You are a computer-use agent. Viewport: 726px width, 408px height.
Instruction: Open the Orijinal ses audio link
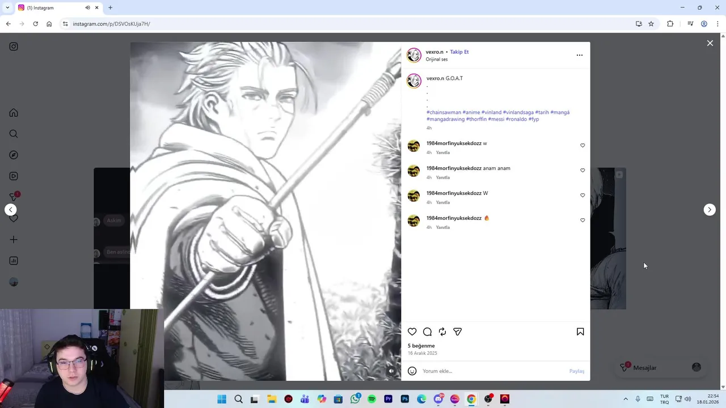[x=437, y=59]
